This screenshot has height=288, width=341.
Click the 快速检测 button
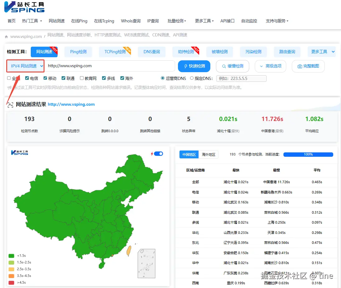[194, 66]
